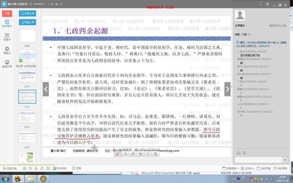Select the 第1课 七政四余 courseware thumbnail
293x183 pixels.
[x=27, y=56]
